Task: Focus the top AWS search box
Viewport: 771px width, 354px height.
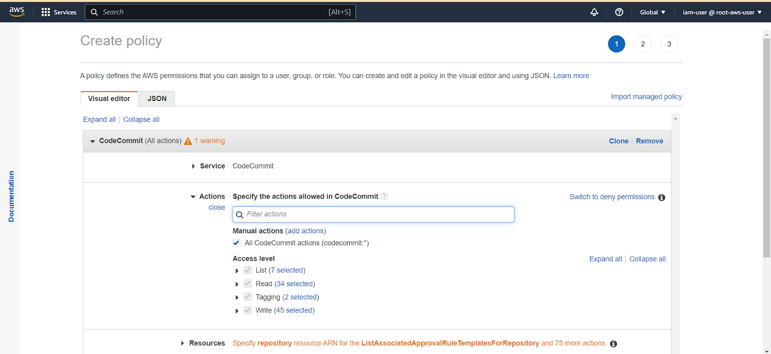Action: point(220,12)
